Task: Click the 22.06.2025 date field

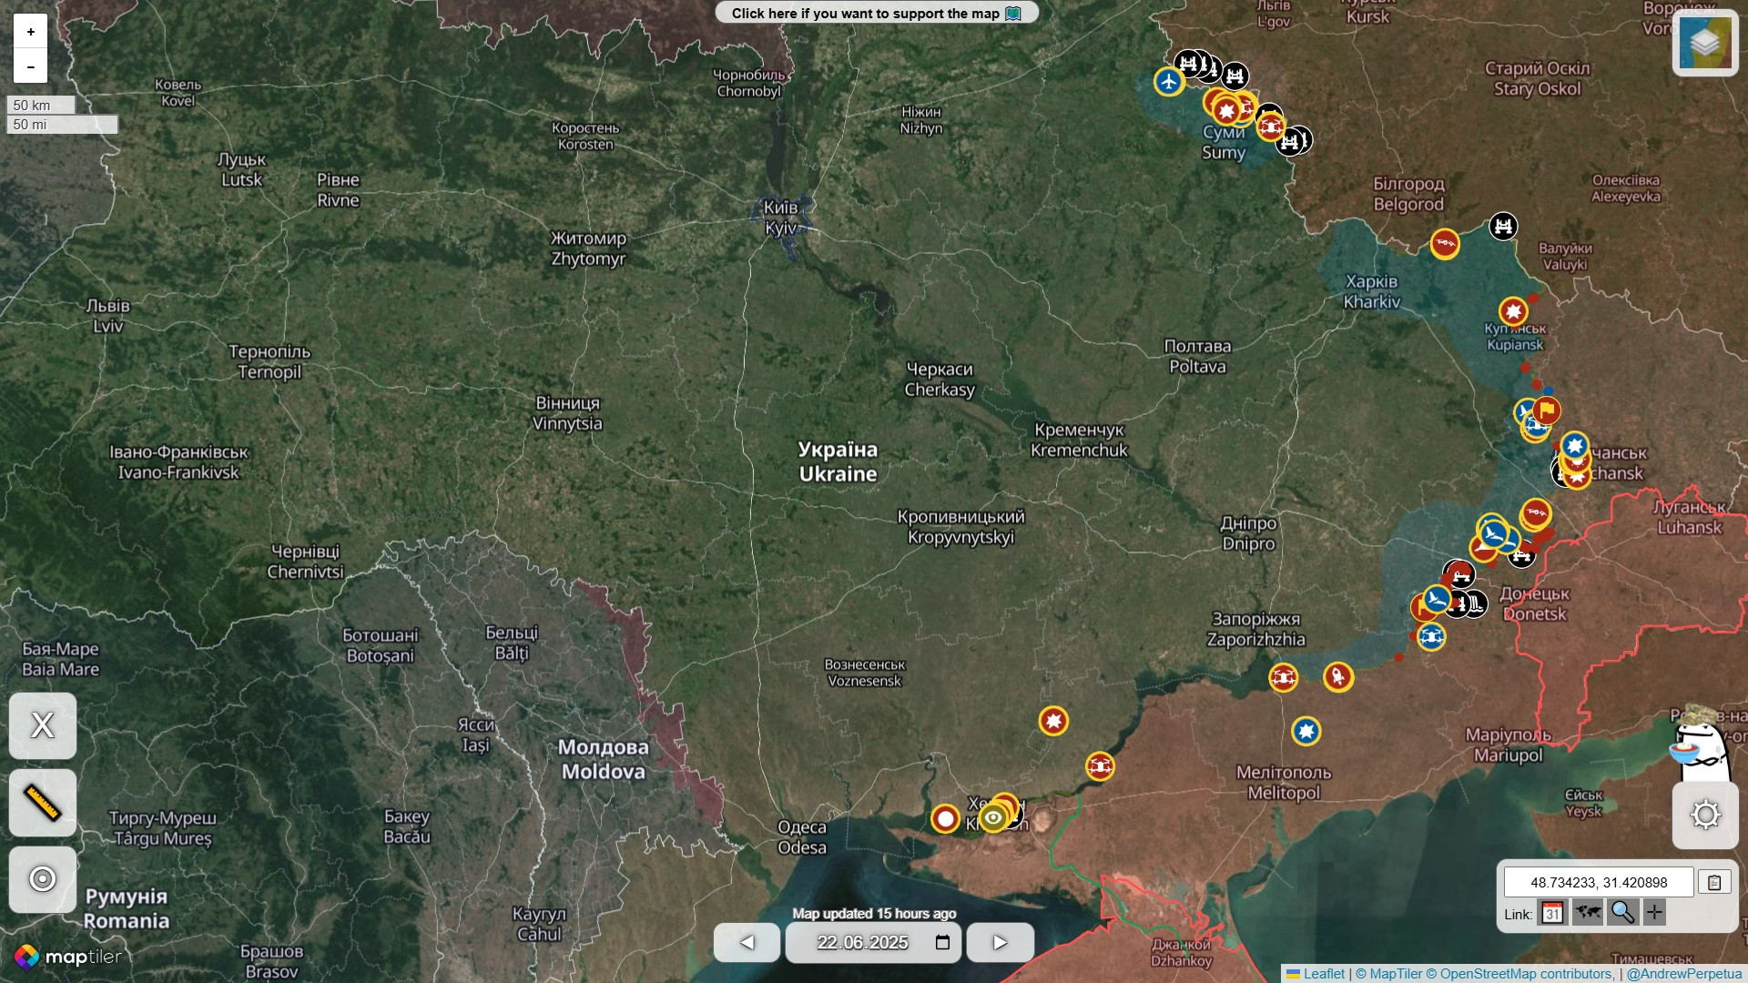Action: pos(862,942)
